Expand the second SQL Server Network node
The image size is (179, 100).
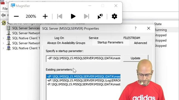[3, 43]
